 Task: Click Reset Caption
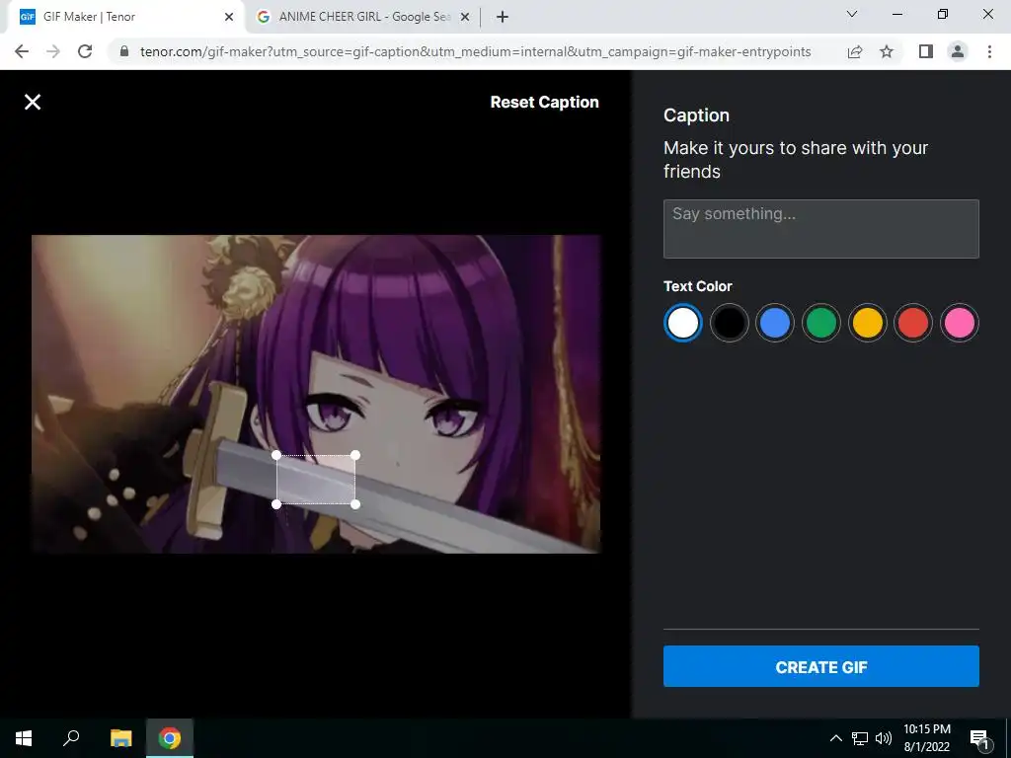(544, 102)
